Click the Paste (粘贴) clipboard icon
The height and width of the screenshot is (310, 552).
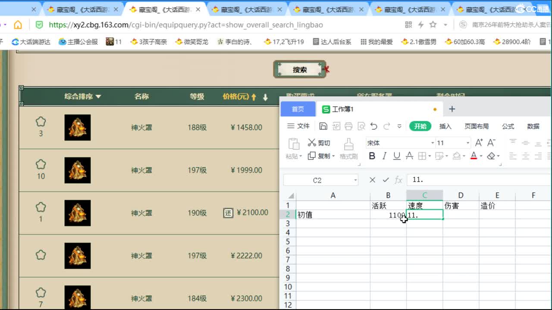[294, 144]
